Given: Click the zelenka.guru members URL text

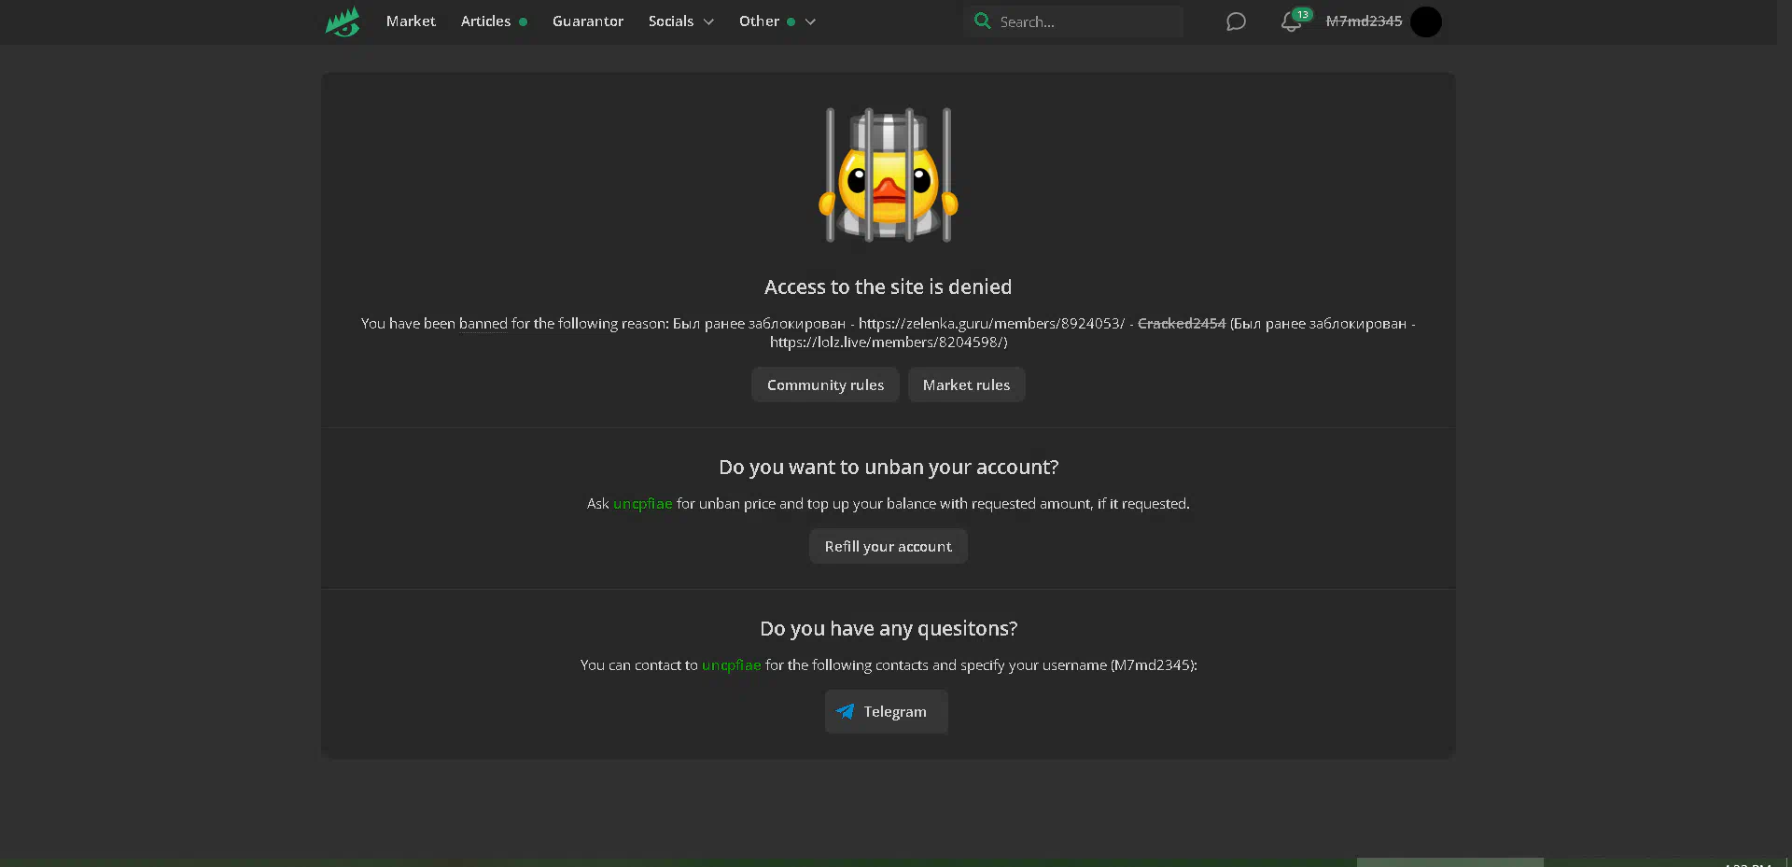Looking at the screenshot, I should coord(991,324).
